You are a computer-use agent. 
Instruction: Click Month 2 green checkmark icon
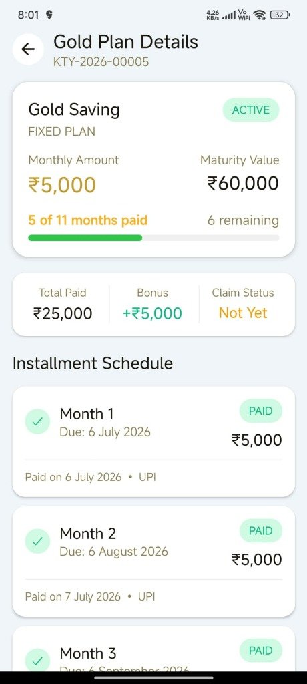coord(37,541)
